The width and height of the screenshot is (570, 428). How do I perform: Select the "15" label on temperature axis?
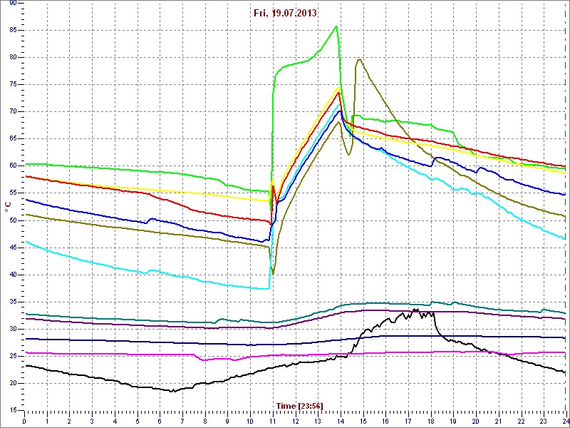coord(13,411)
